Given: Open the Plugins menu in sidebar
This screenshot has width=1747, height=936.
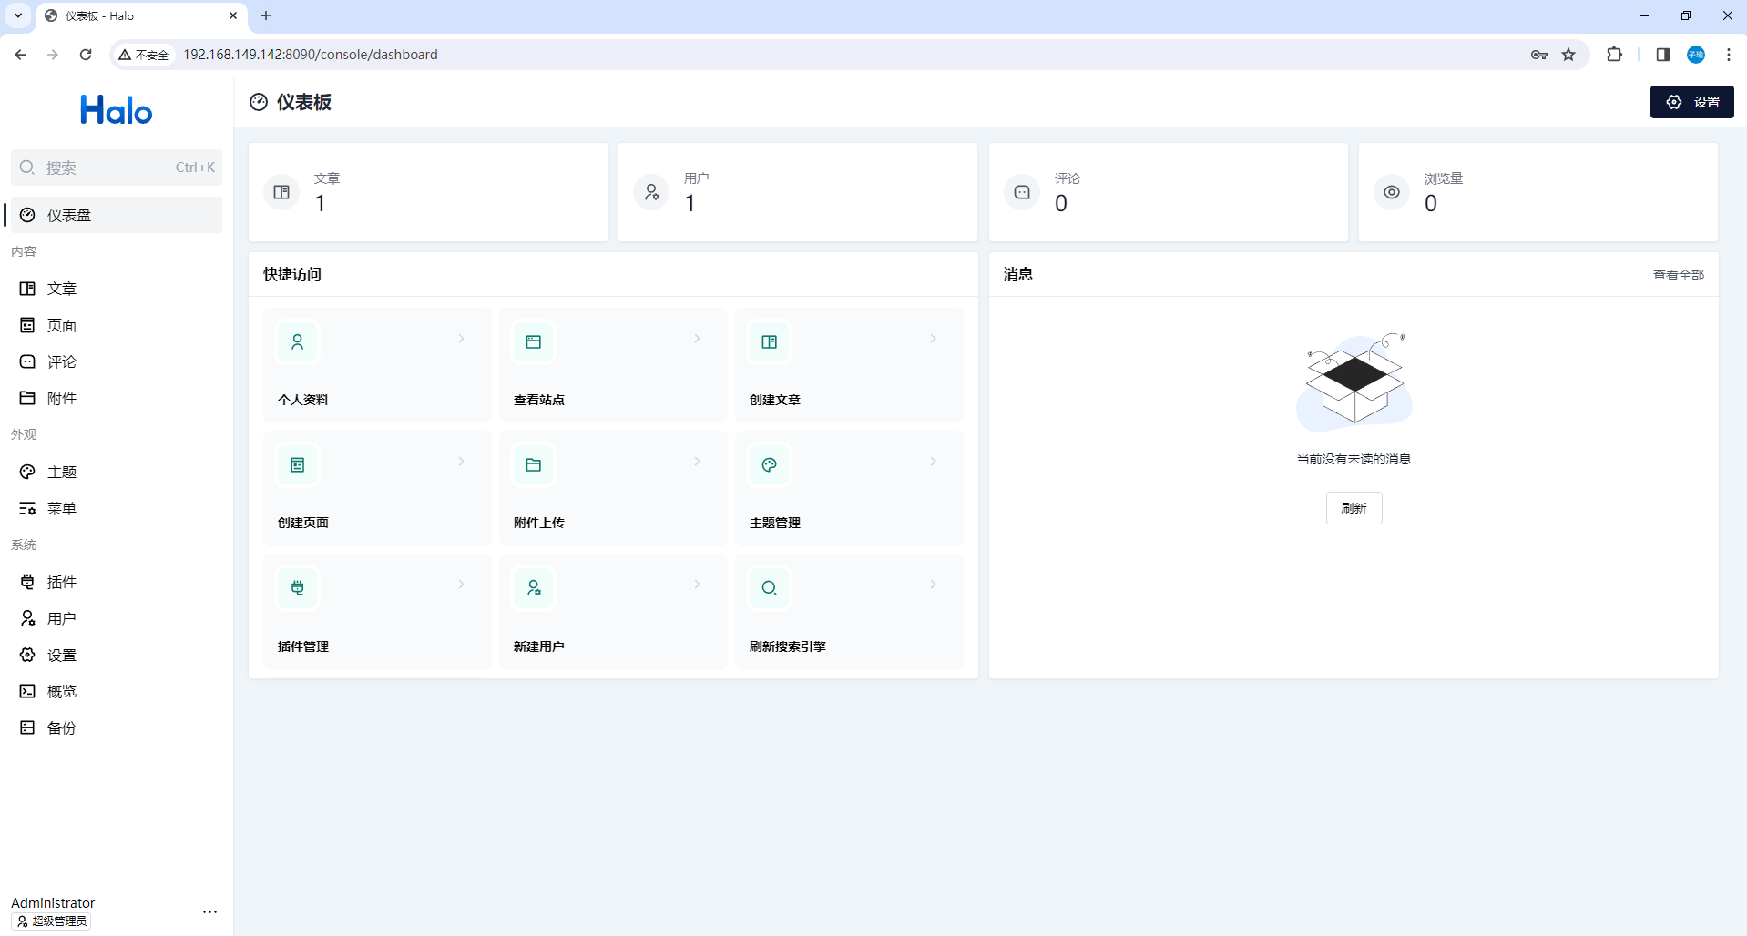Looking at the screenshot, I should tap(62, 582).
